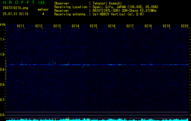Select the 0215 time label

click(94, 26)
